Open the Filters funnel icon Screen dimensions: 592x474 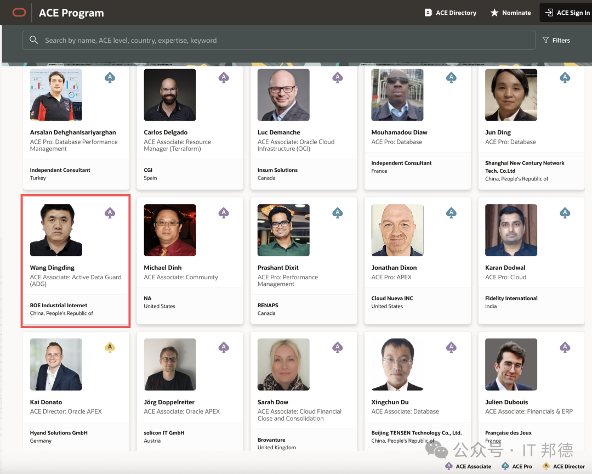[x=545, y=40]
